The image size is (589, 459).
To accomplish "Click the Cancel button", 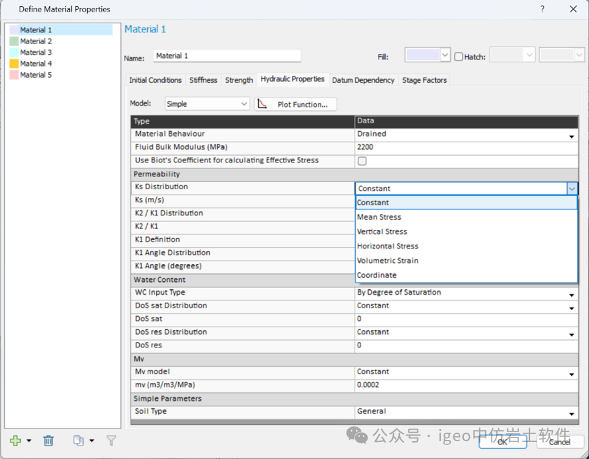I will [x=559, y=441].
